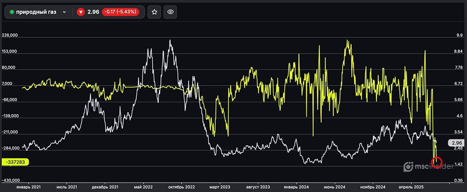The image size is (467, 192).
Task: Click the star favorite icon
Action: tap(154, 12)
